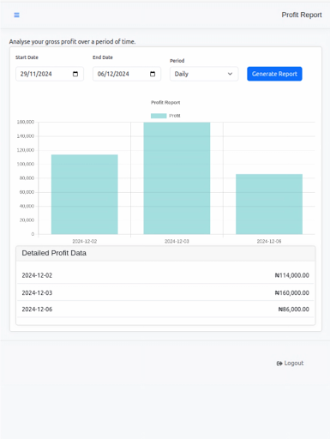Select the 2024-12-03 date in table
The height and width of the screenshot is (439, 330).
(37, 292)
